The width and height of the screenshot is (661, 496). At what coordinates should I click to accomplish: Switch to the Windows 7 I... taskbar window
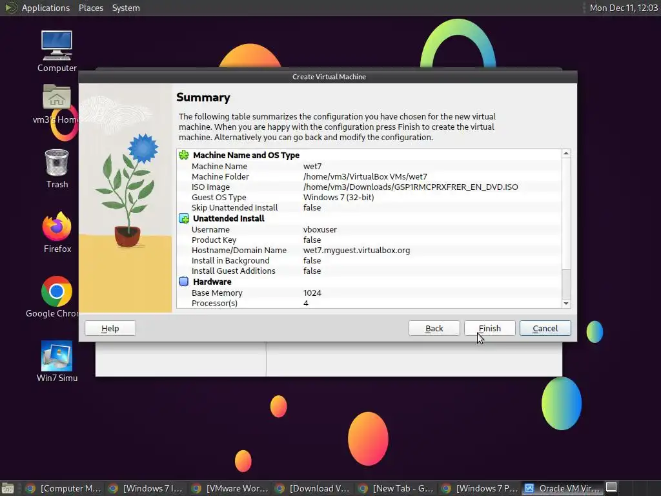point(146,488)
